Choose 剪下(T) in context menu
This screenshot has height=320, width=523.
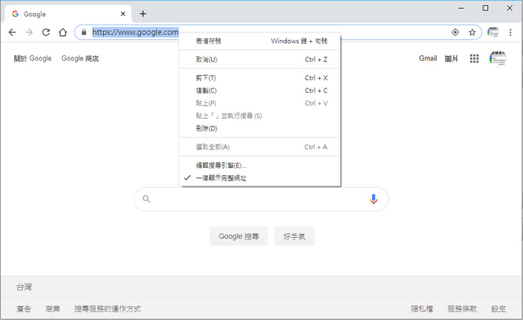206,78
